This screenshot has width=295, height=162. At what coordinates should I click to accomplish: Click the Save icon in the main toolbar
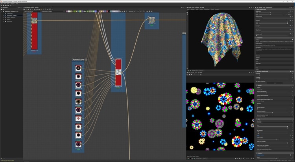tap(6, 5)
